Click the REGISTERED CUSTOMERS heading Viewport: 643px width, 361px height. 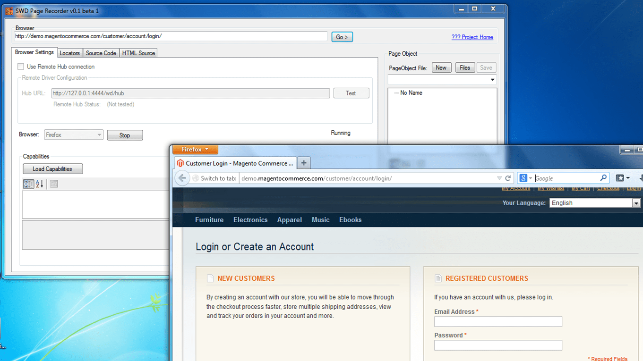pos(487,278)
